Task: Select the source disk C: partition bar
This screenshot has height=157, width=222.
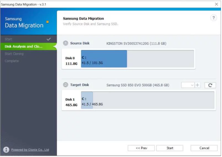Action: [x=104, y=59]
